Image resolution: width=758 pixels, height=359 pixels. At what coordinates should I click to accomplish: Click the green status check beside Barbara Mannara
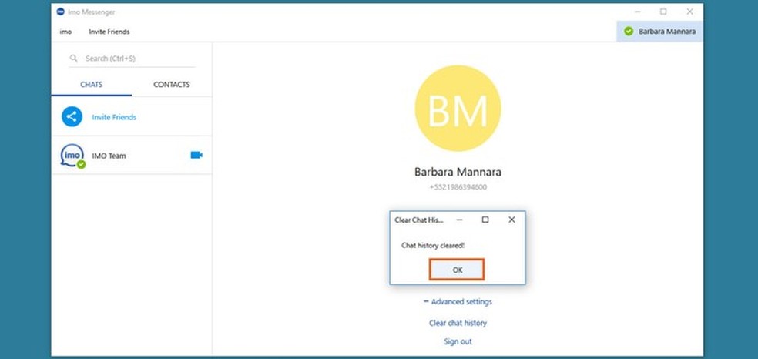[x=629, y=32]
